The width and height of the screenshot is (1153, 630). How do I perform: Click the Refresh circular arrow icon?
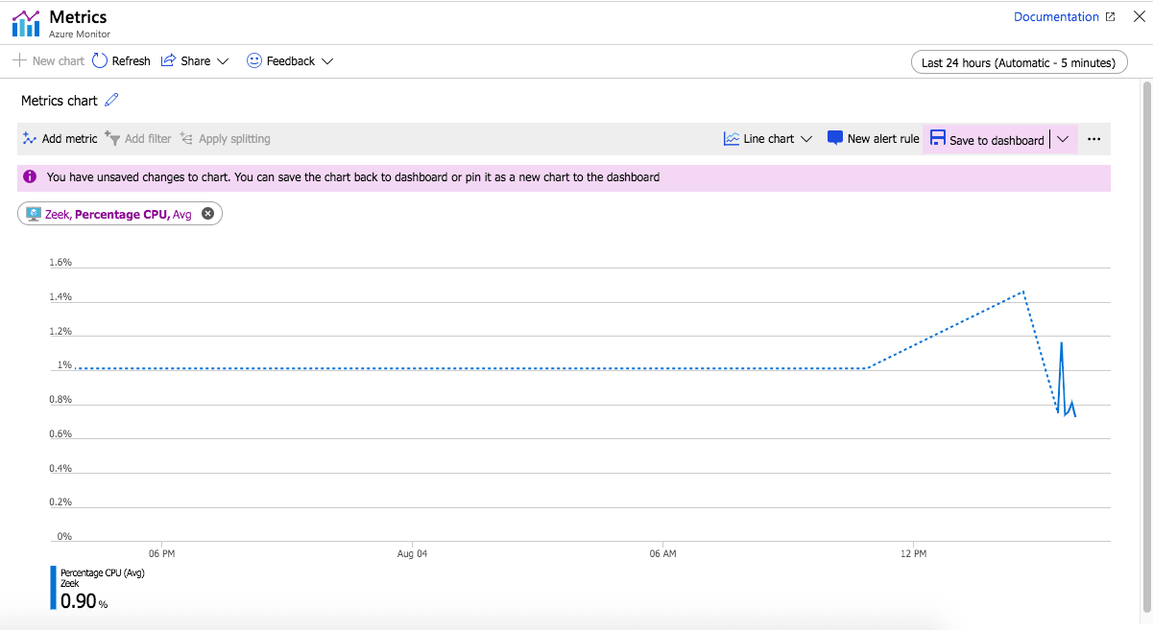101,60
